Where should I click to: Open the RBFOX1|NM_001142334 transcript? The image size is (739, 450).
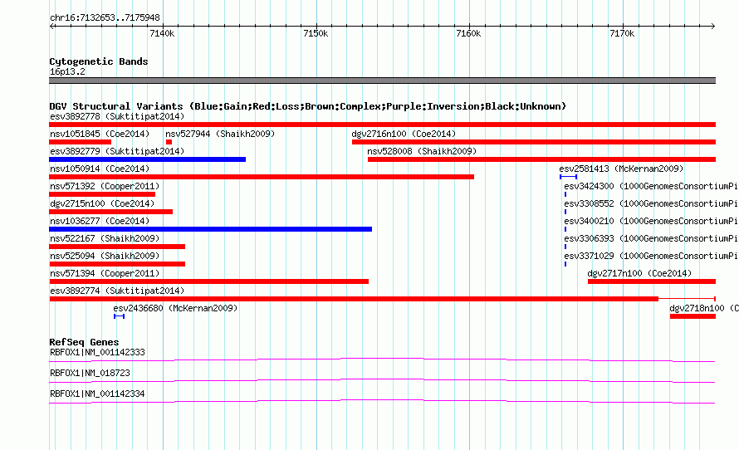tap(97, 394)
